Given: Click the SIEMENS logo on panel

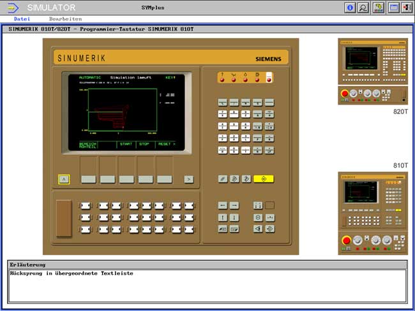Looking at the screenshot, I should pyautogui.click(x=268, y=59).
